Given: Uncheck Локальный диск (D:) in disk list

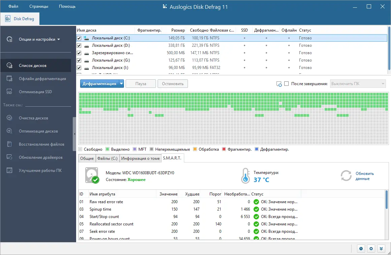Looking at the screenshot, I should (x=79, y=45).
